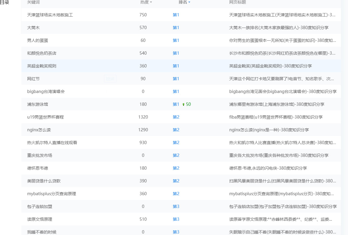Sort the table by 热度 column arrow
Viewport: 348px width, 235px height.
pos(151,2)
